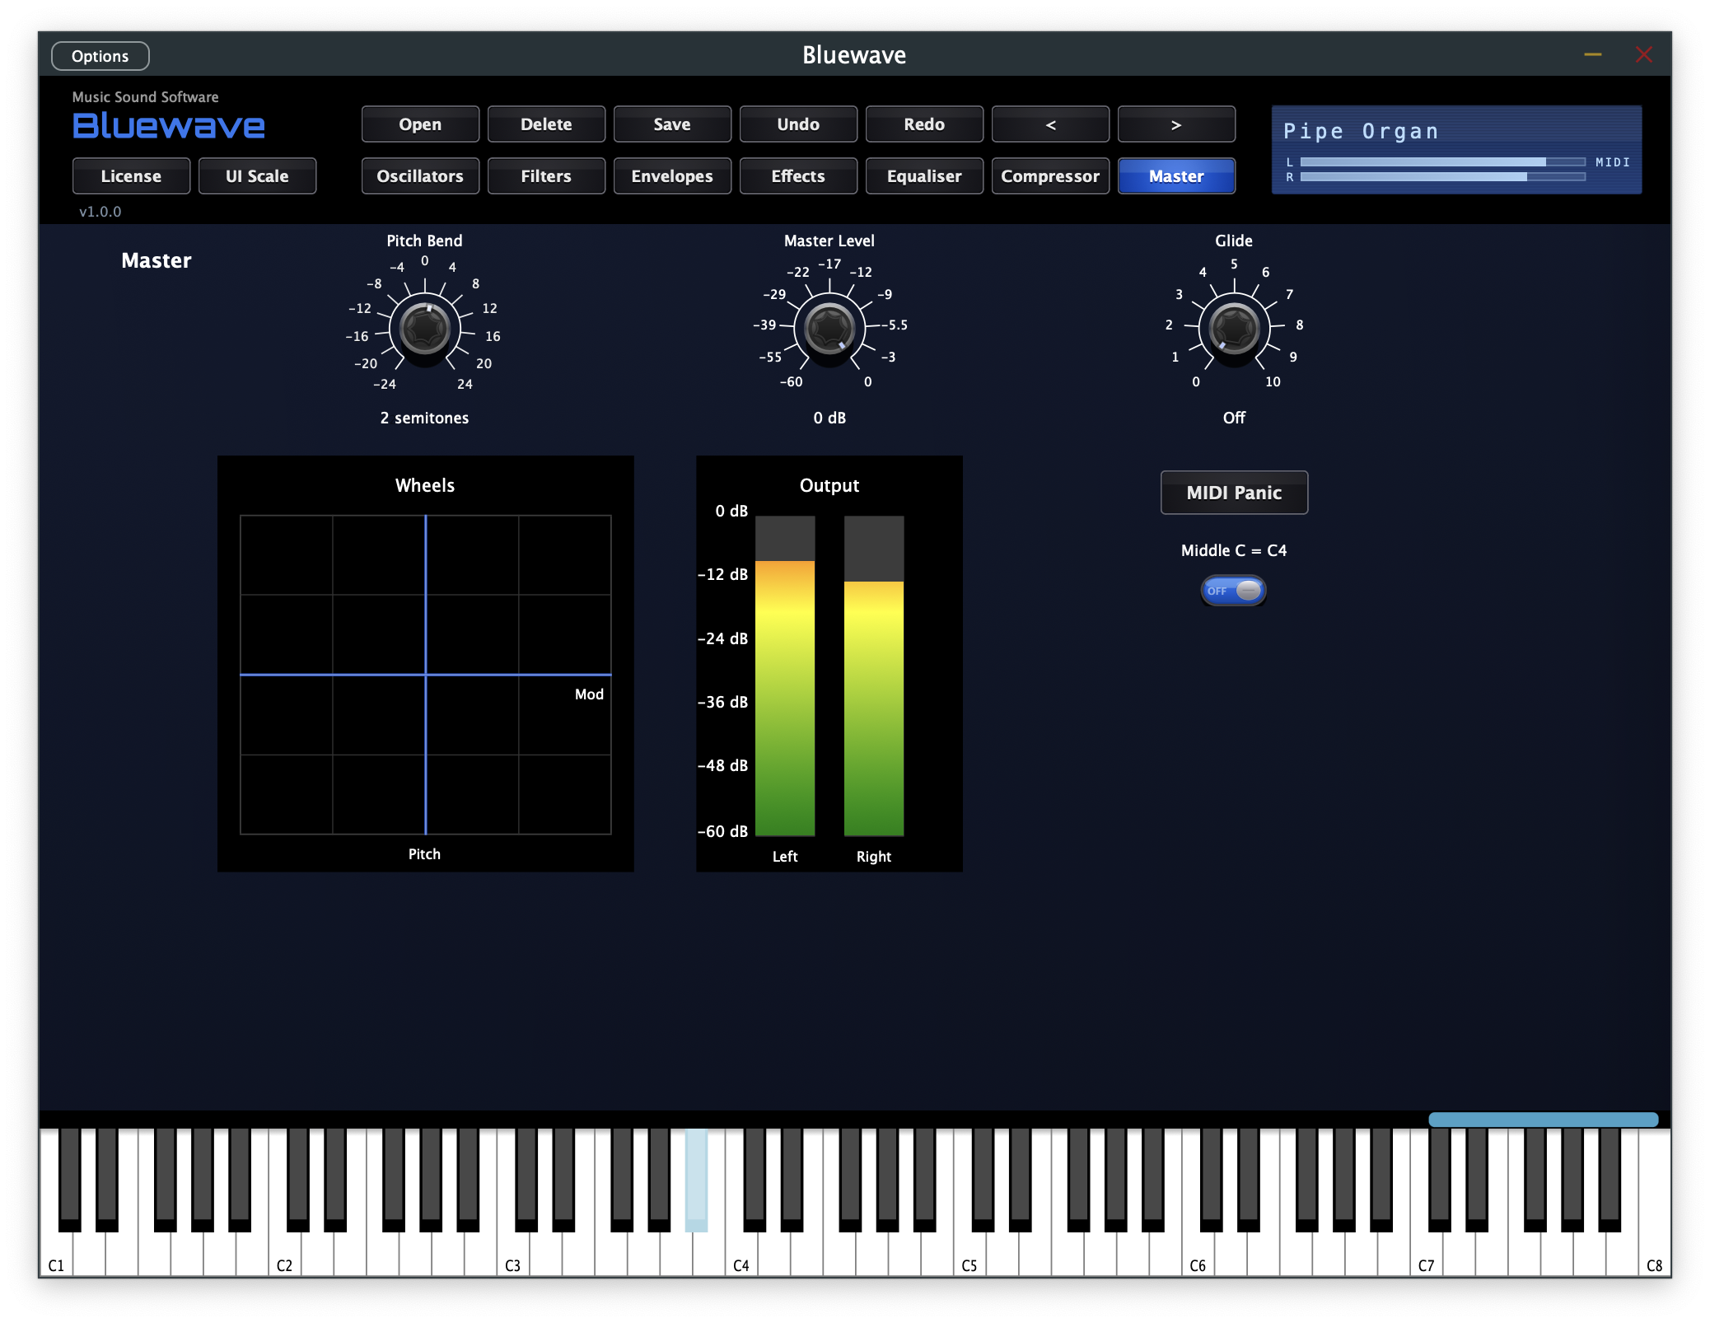
Task: Click the v1.0.0 version label
Action: pyautogui.click(x=100, y=212)
